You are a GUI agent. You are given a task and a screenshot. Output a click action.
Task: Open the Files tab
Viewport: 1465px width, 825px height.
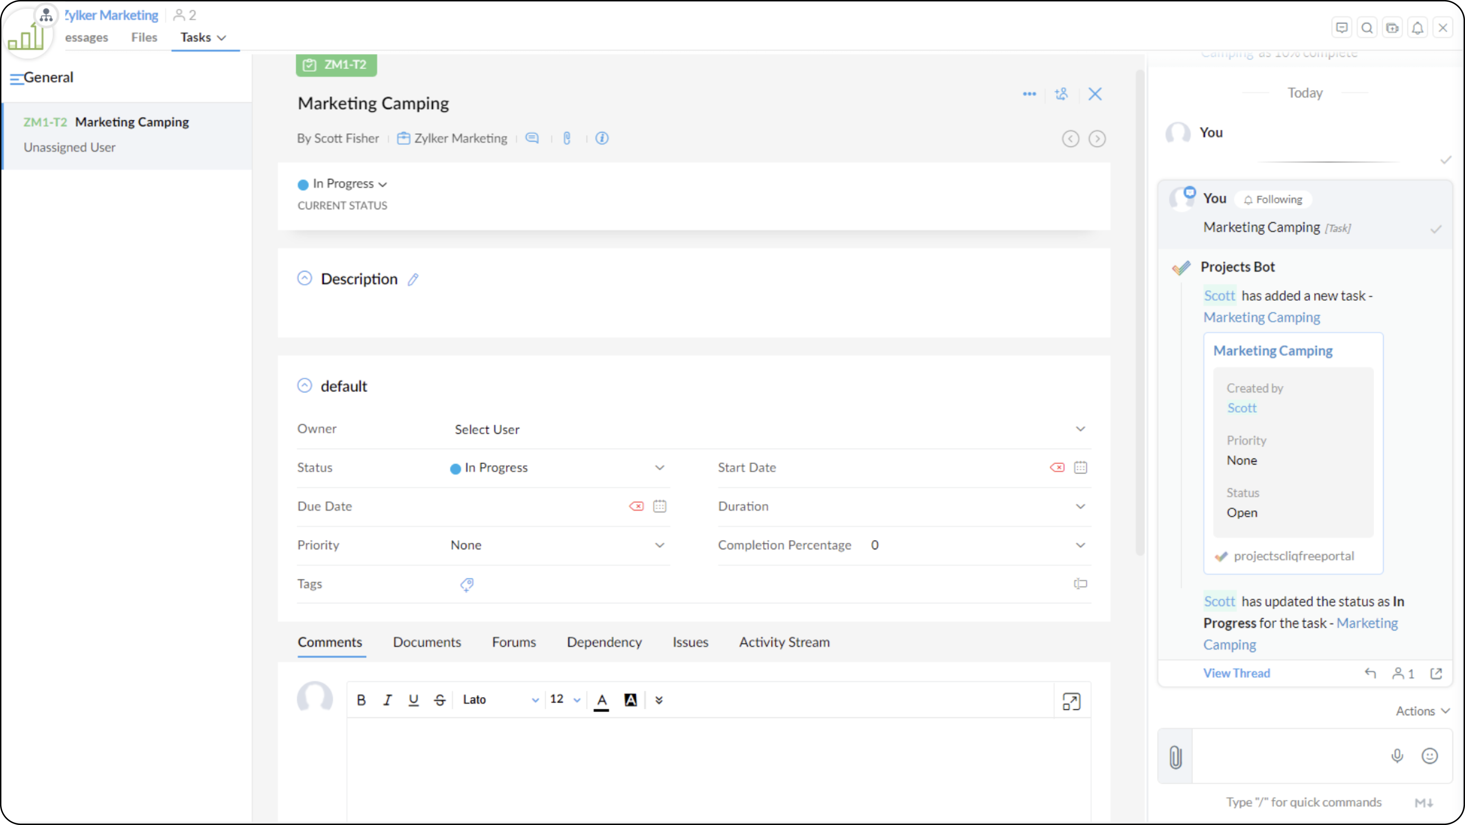(144, 37)
